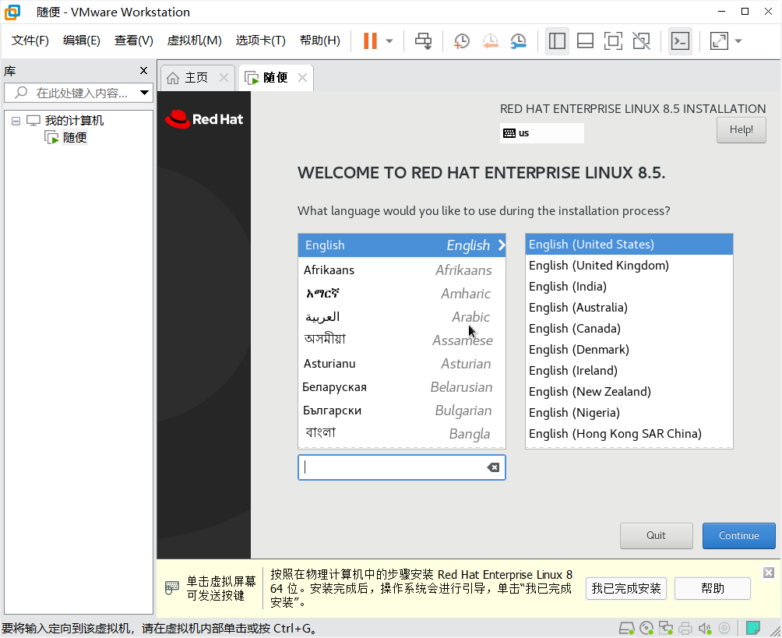Click the Quit button
Viewport: 782px width, 638px height.
[x=657, y=536]
